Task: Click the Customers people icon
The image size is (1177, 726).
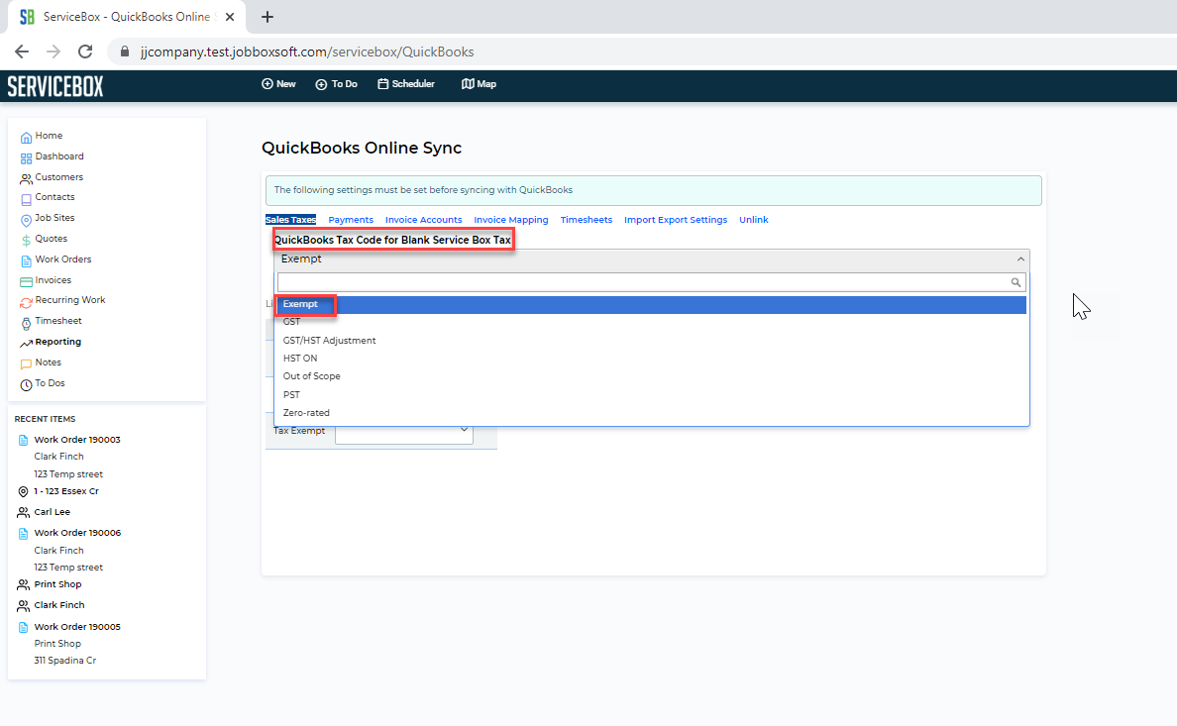Action: (x=27, y=178)
